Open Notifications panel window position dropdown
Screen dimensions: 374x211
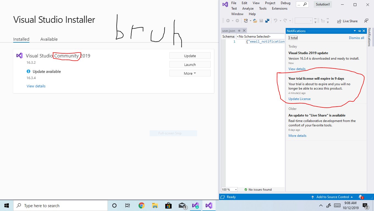[x=355, y=31]
